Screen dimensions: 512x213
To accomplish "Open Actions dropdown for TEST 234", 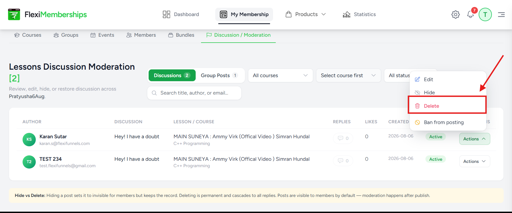I will click(475, 161).
